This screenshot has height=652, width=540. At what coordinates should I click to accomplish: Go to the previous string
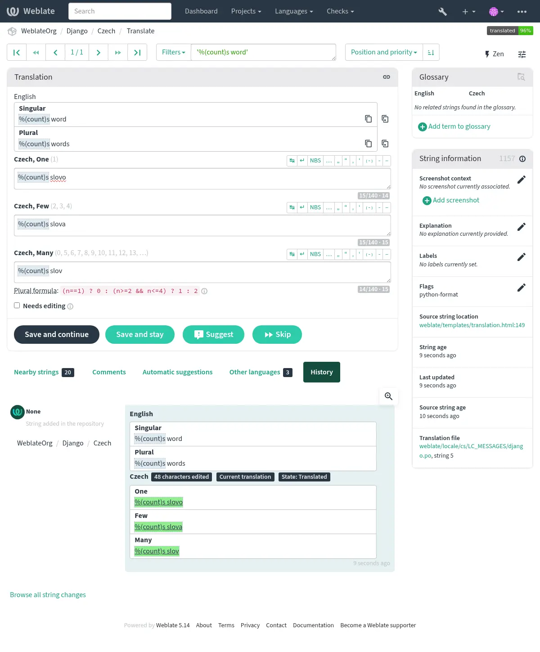point(55,52)
